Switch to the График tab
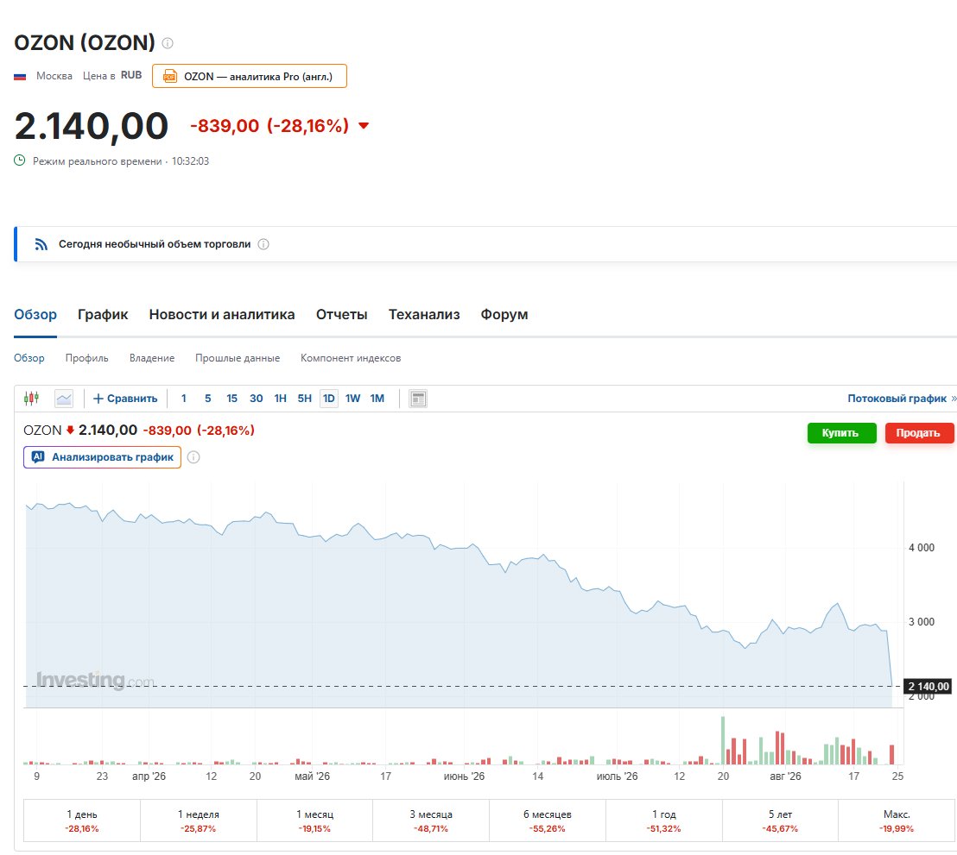The width and height of the screenshot is (957, 855). point(103,315)
